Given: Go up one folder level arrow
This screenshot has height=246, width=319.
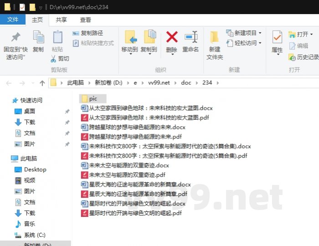Looking at the screenshot, I should pyautogui.click(x=42, y=83).
